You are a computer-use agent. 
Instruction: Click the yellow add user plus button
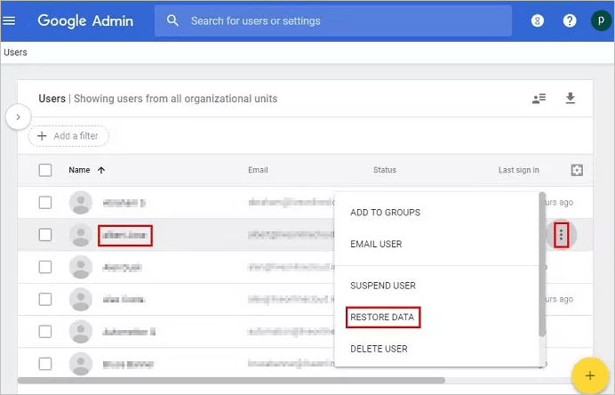point(589,375)
